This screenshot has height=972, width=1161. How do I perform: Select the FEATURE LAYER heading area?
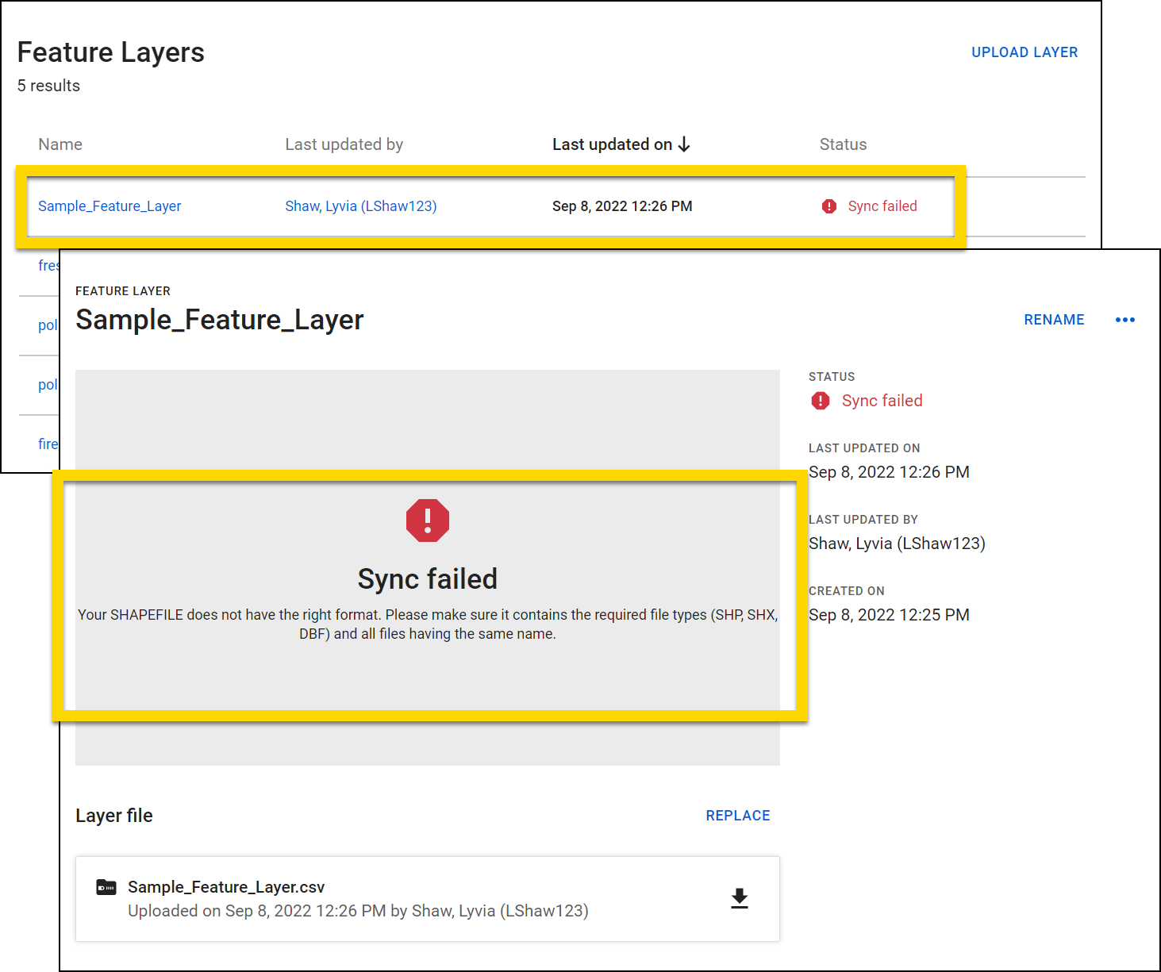(123, 291)
